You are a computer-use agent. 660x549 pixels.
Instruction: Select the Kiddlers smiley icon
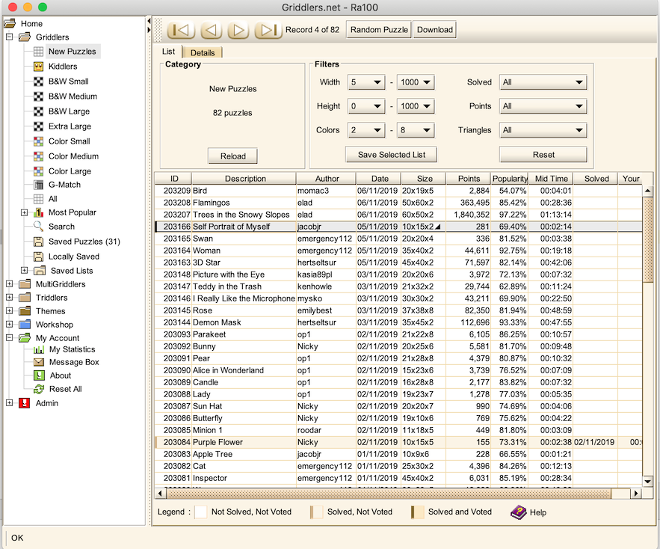[x=38, y=66]
